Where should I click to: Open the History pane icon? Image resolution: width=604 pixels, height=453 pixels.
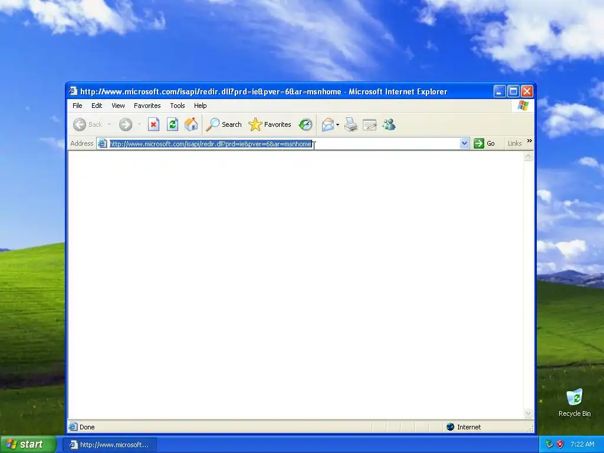coord(306,124)
